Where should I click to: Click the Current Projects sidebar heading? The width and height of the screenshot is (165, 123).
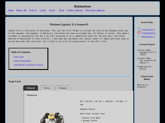coord(147,44)
